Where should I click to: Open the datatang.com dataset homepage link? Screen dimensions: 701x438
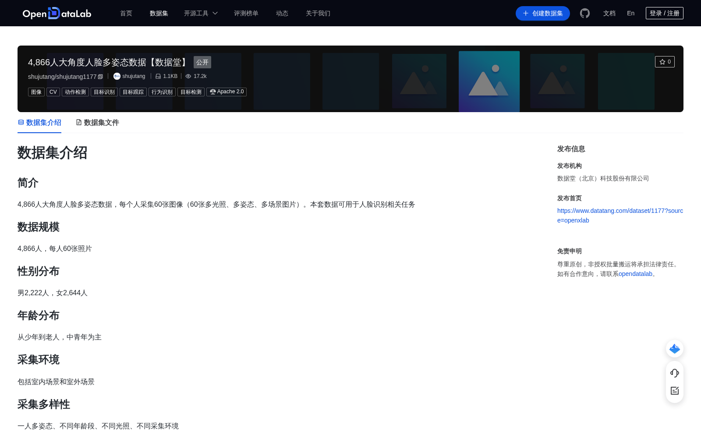coord(620,215)
